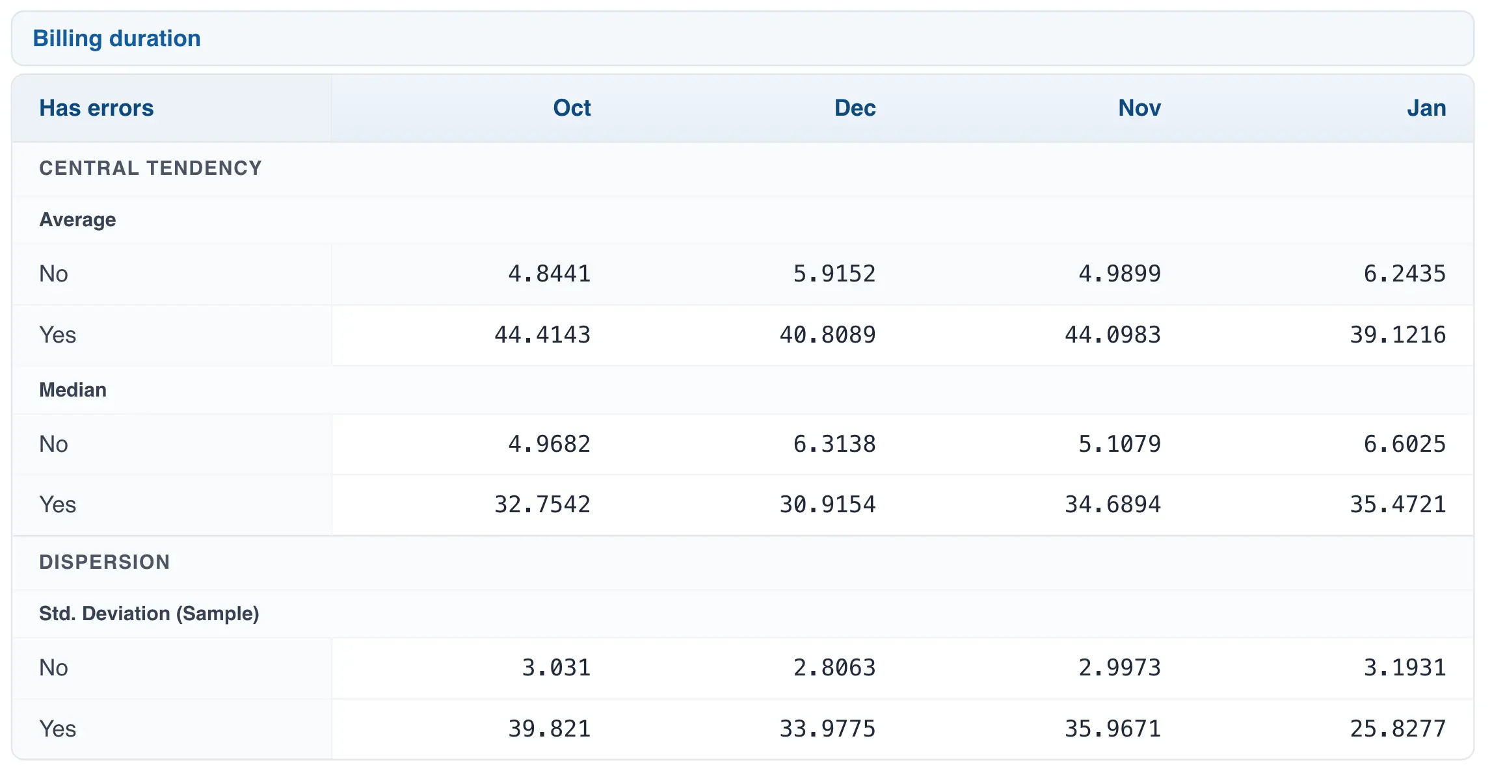Viewport: 1492px width, 771px height.
Task: Click Std. Deviation Oct value 39.821
Action: (x=550, y=729)
